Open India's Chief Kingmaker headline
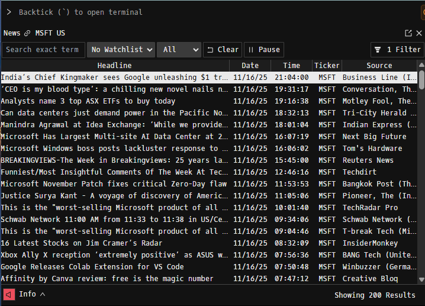 [x=114, y=78]
